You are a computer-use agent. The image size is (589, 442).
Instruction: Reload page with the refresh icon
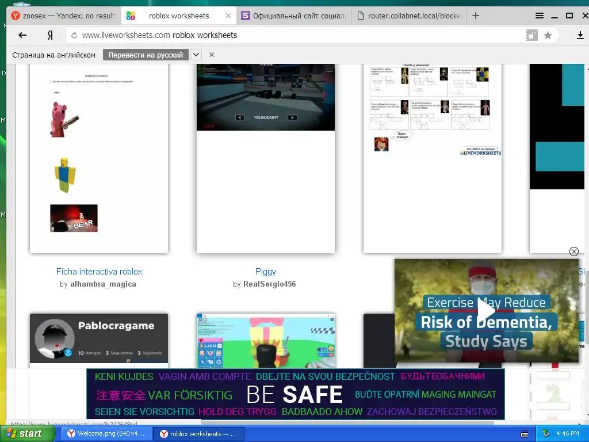click(74, 35)
